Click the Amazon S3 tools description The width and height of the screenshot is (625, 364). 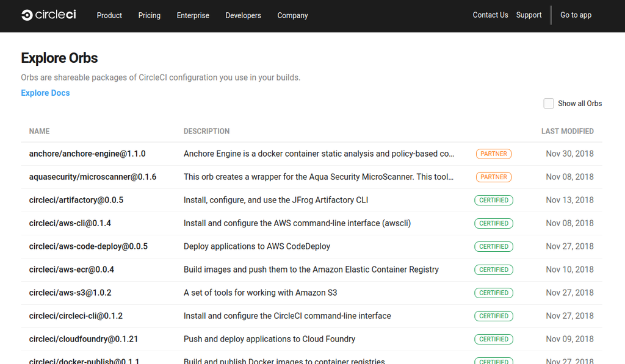click(260, 293)
